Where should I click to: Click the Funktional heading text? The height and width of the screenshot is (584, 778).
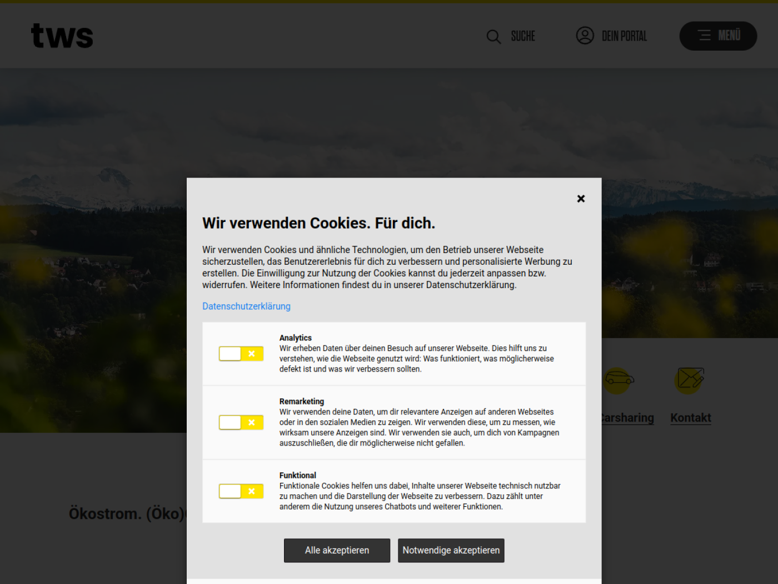(x=298, y=476)
